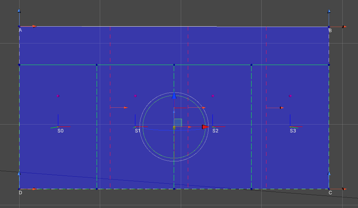This screenshot has height=208, width=358.
Task: Select corner point A
Action: [x=20, y=27]
